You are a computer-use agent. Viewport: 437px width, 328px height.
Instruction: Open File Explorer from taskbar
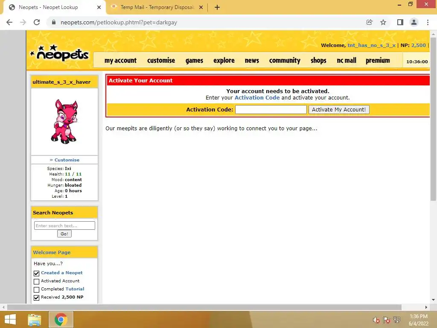pos(35,319)
